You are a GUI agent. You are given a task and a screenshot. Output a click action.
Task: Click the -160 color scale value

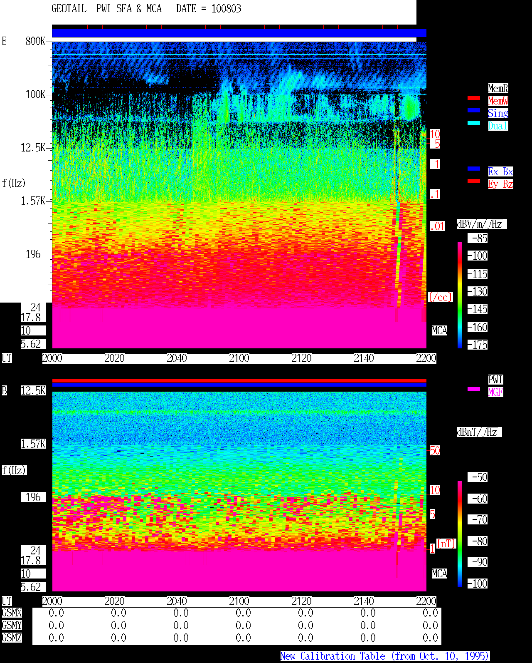click(x=478, y=327)
